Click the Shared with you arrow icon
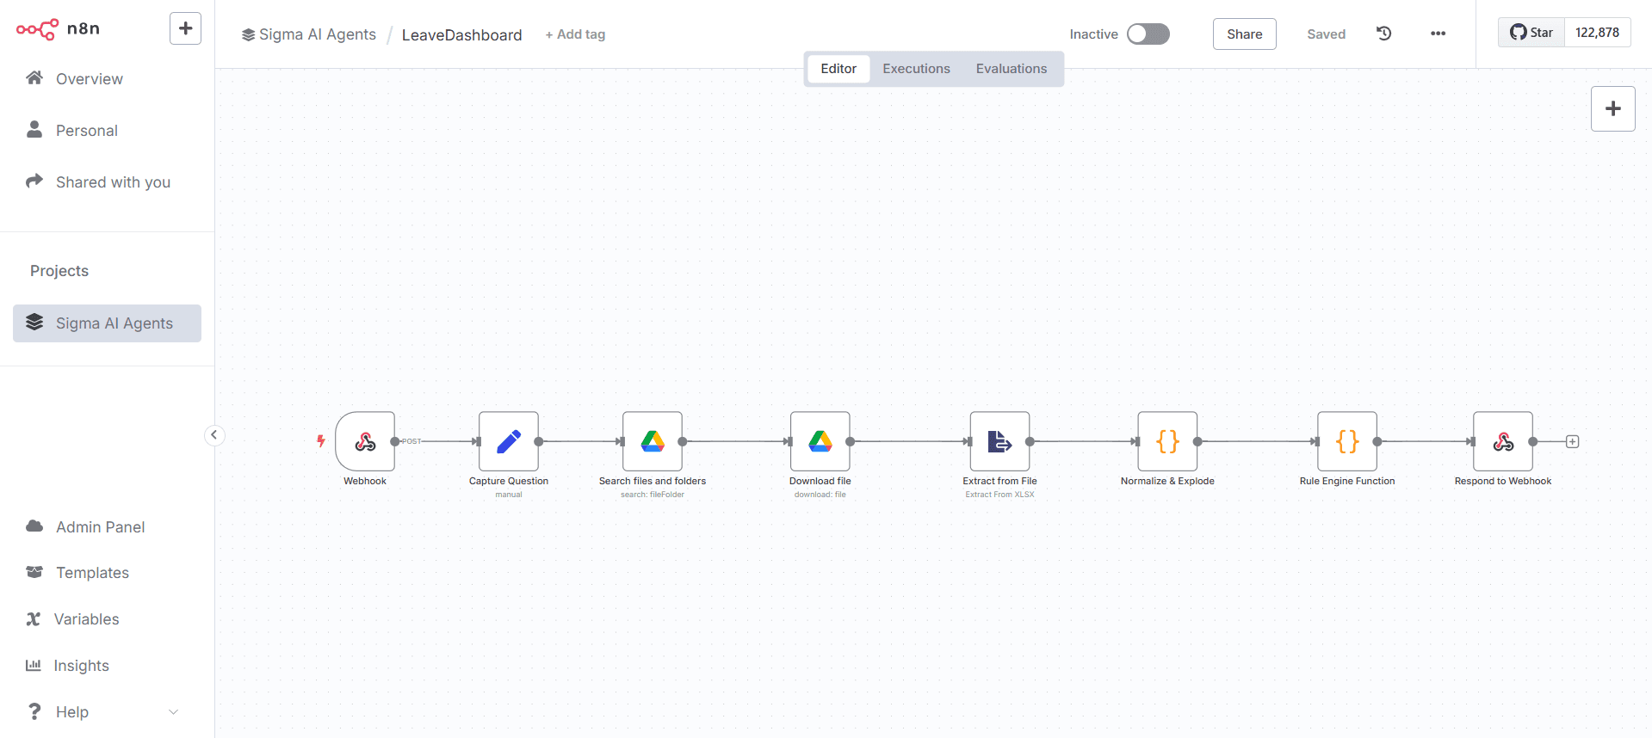 coord(34,181)
